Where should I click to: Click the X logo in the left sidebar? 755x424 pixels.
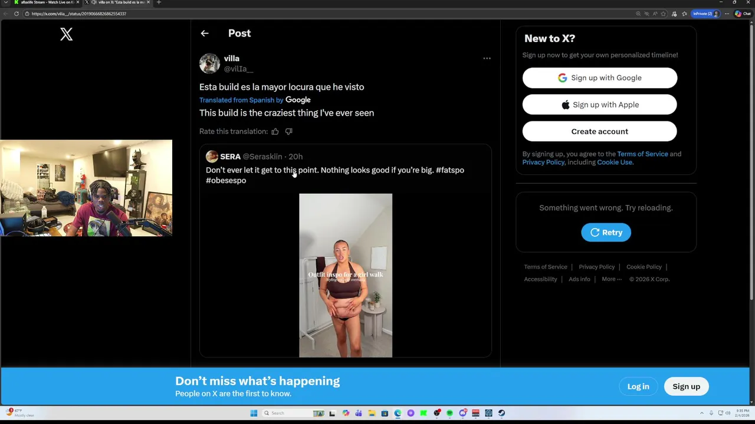[x=66, y=34]
